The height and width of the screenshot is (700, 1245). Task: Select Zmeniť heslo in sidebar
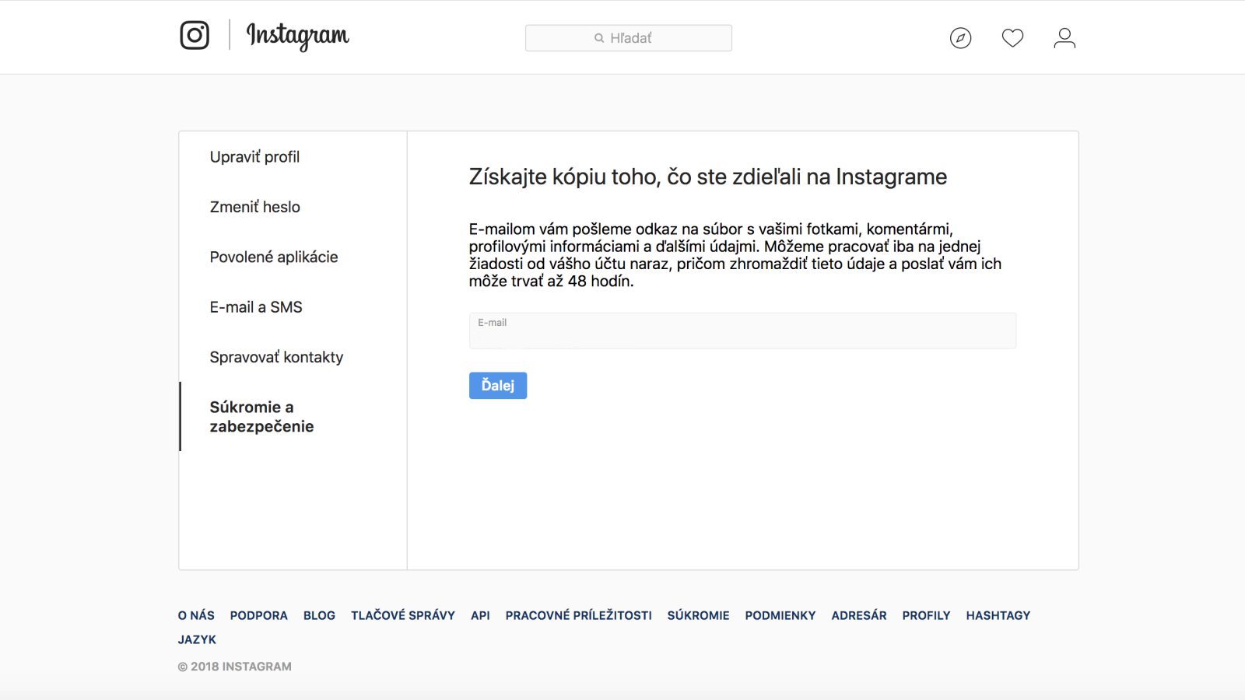click(x=254, y=207)
